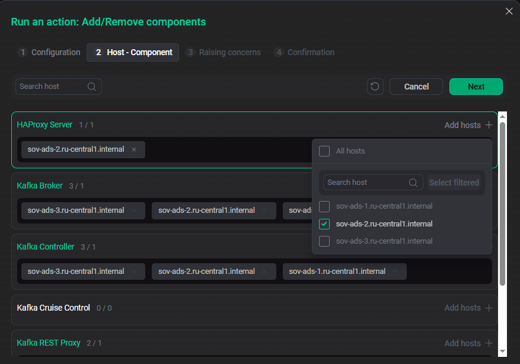Click sov-ads-2 host chip in Kafka Broker
Viewport: 520px width, 364px height.
coord(214,210)
